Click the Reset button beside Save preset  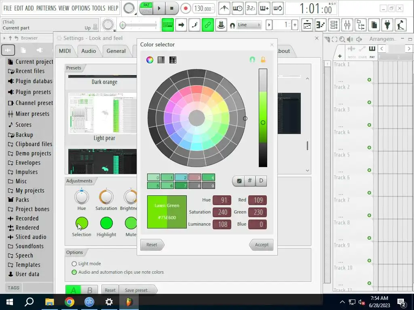click(110, 290)
